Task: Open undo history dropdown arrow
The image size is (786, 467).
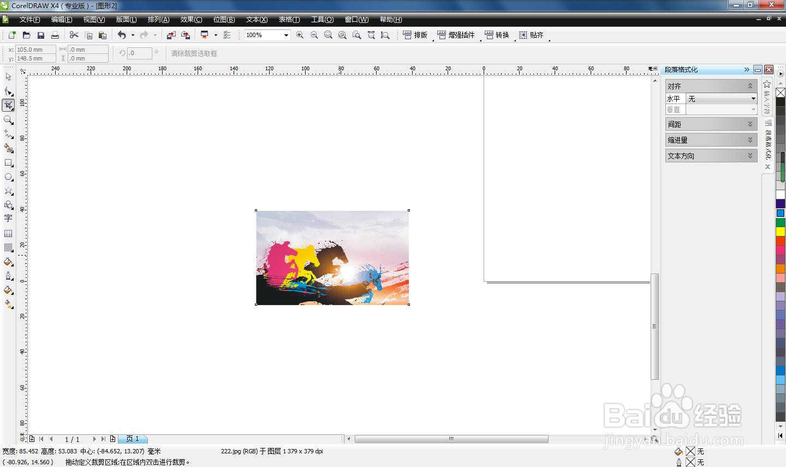Action: [x=133, y=35]
